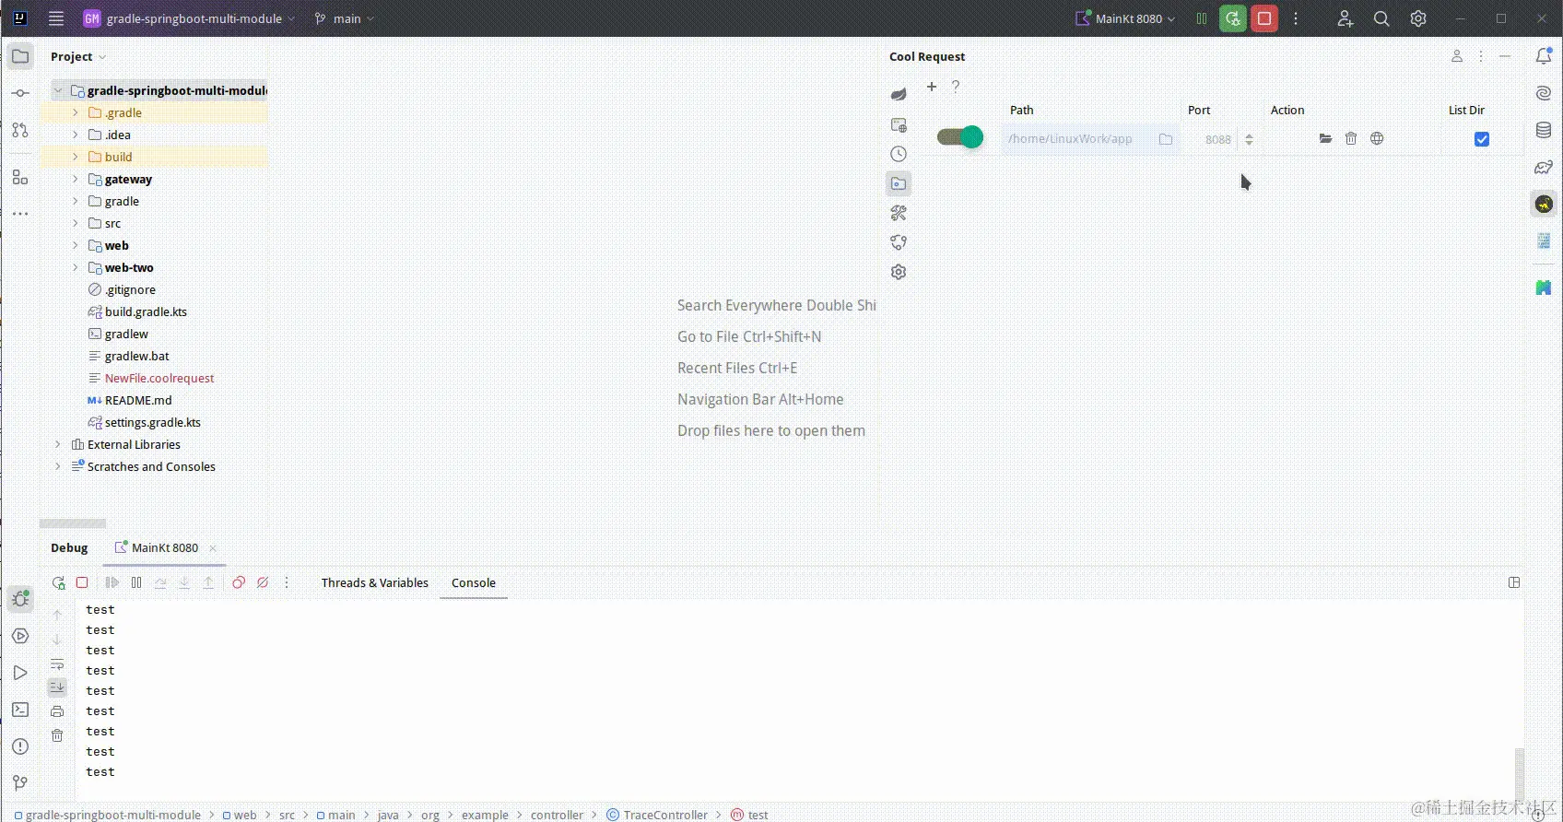
Task: Open the Commit tool window
Action: click(x=20, y=93)
